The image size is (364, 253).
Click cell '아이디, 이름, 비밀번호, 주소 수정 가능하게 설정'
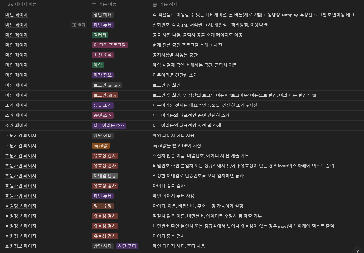(198, 206)
